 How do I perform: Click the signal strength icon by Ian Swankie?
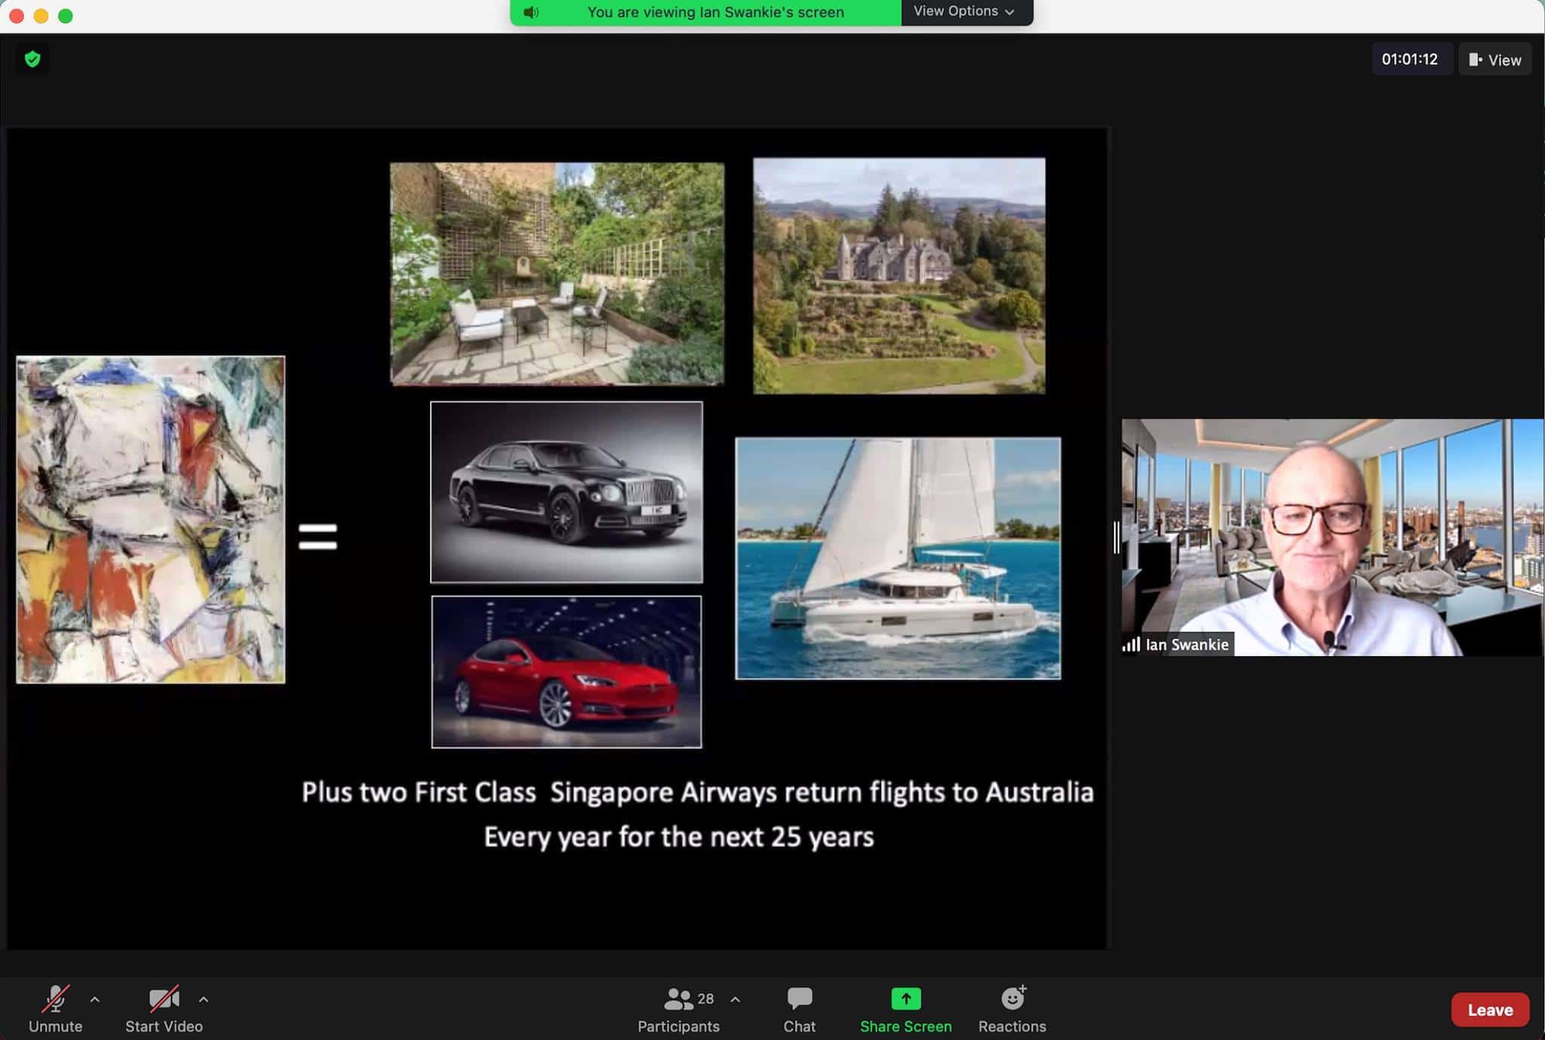(x=1131, y=645)
